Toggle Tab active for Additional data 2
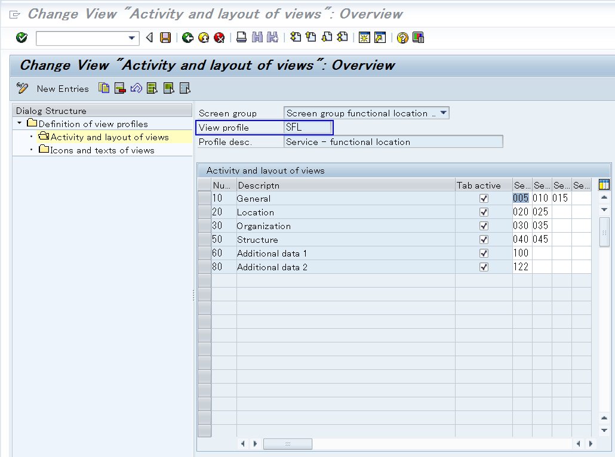615x457 pixels. (x=484, y=267)
